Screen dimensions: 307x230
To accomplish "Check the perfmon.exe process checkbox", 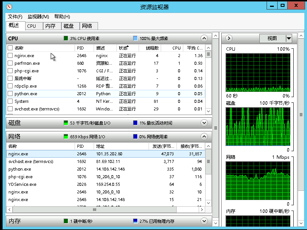I will click(x=10, y=63).
